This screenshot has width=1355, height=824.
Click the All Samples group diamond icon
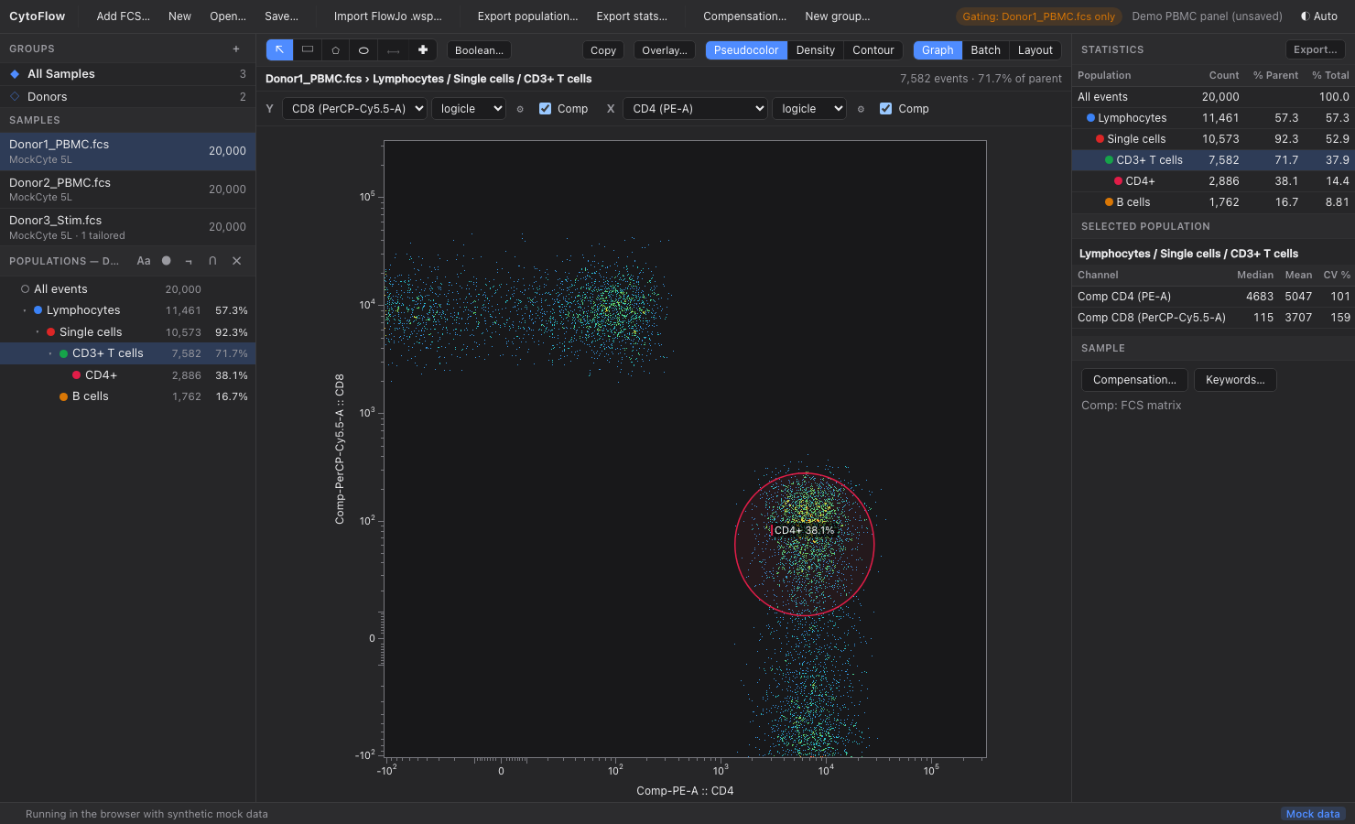15,74
